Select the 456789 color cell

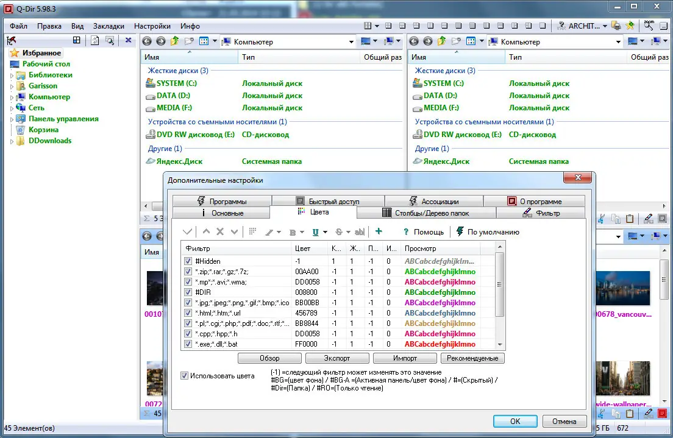[307, 313]
